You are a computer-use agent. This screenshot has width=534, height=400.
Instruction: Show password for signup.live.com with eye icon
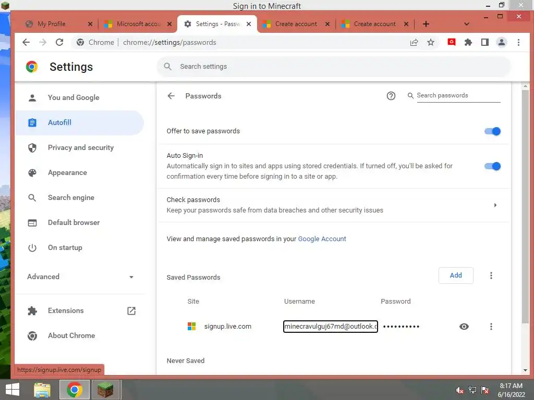coord(464,327)
